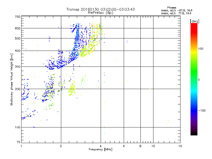212x159 pixels.
Task: Click the '-100' color bar tick label
Action: (202, 111)
